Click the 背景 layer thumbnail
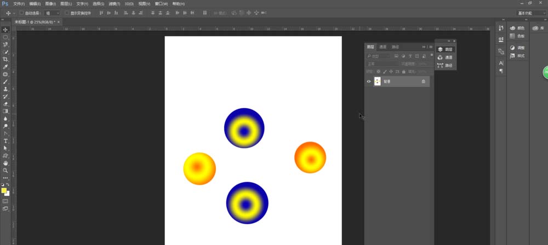Image resolution: width=548 pixels, height=245 pixels. coord(378,81)
